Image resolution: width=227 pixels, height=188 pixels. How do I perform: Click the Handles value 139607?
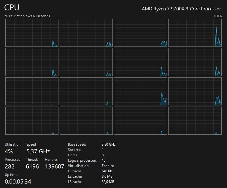point(55,166)
